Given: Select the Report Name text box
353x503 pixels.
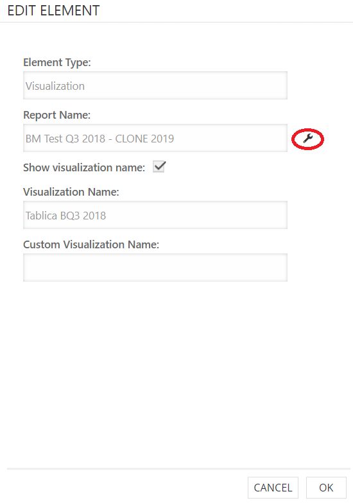Looking at the screenshot, I should [155, 138].
